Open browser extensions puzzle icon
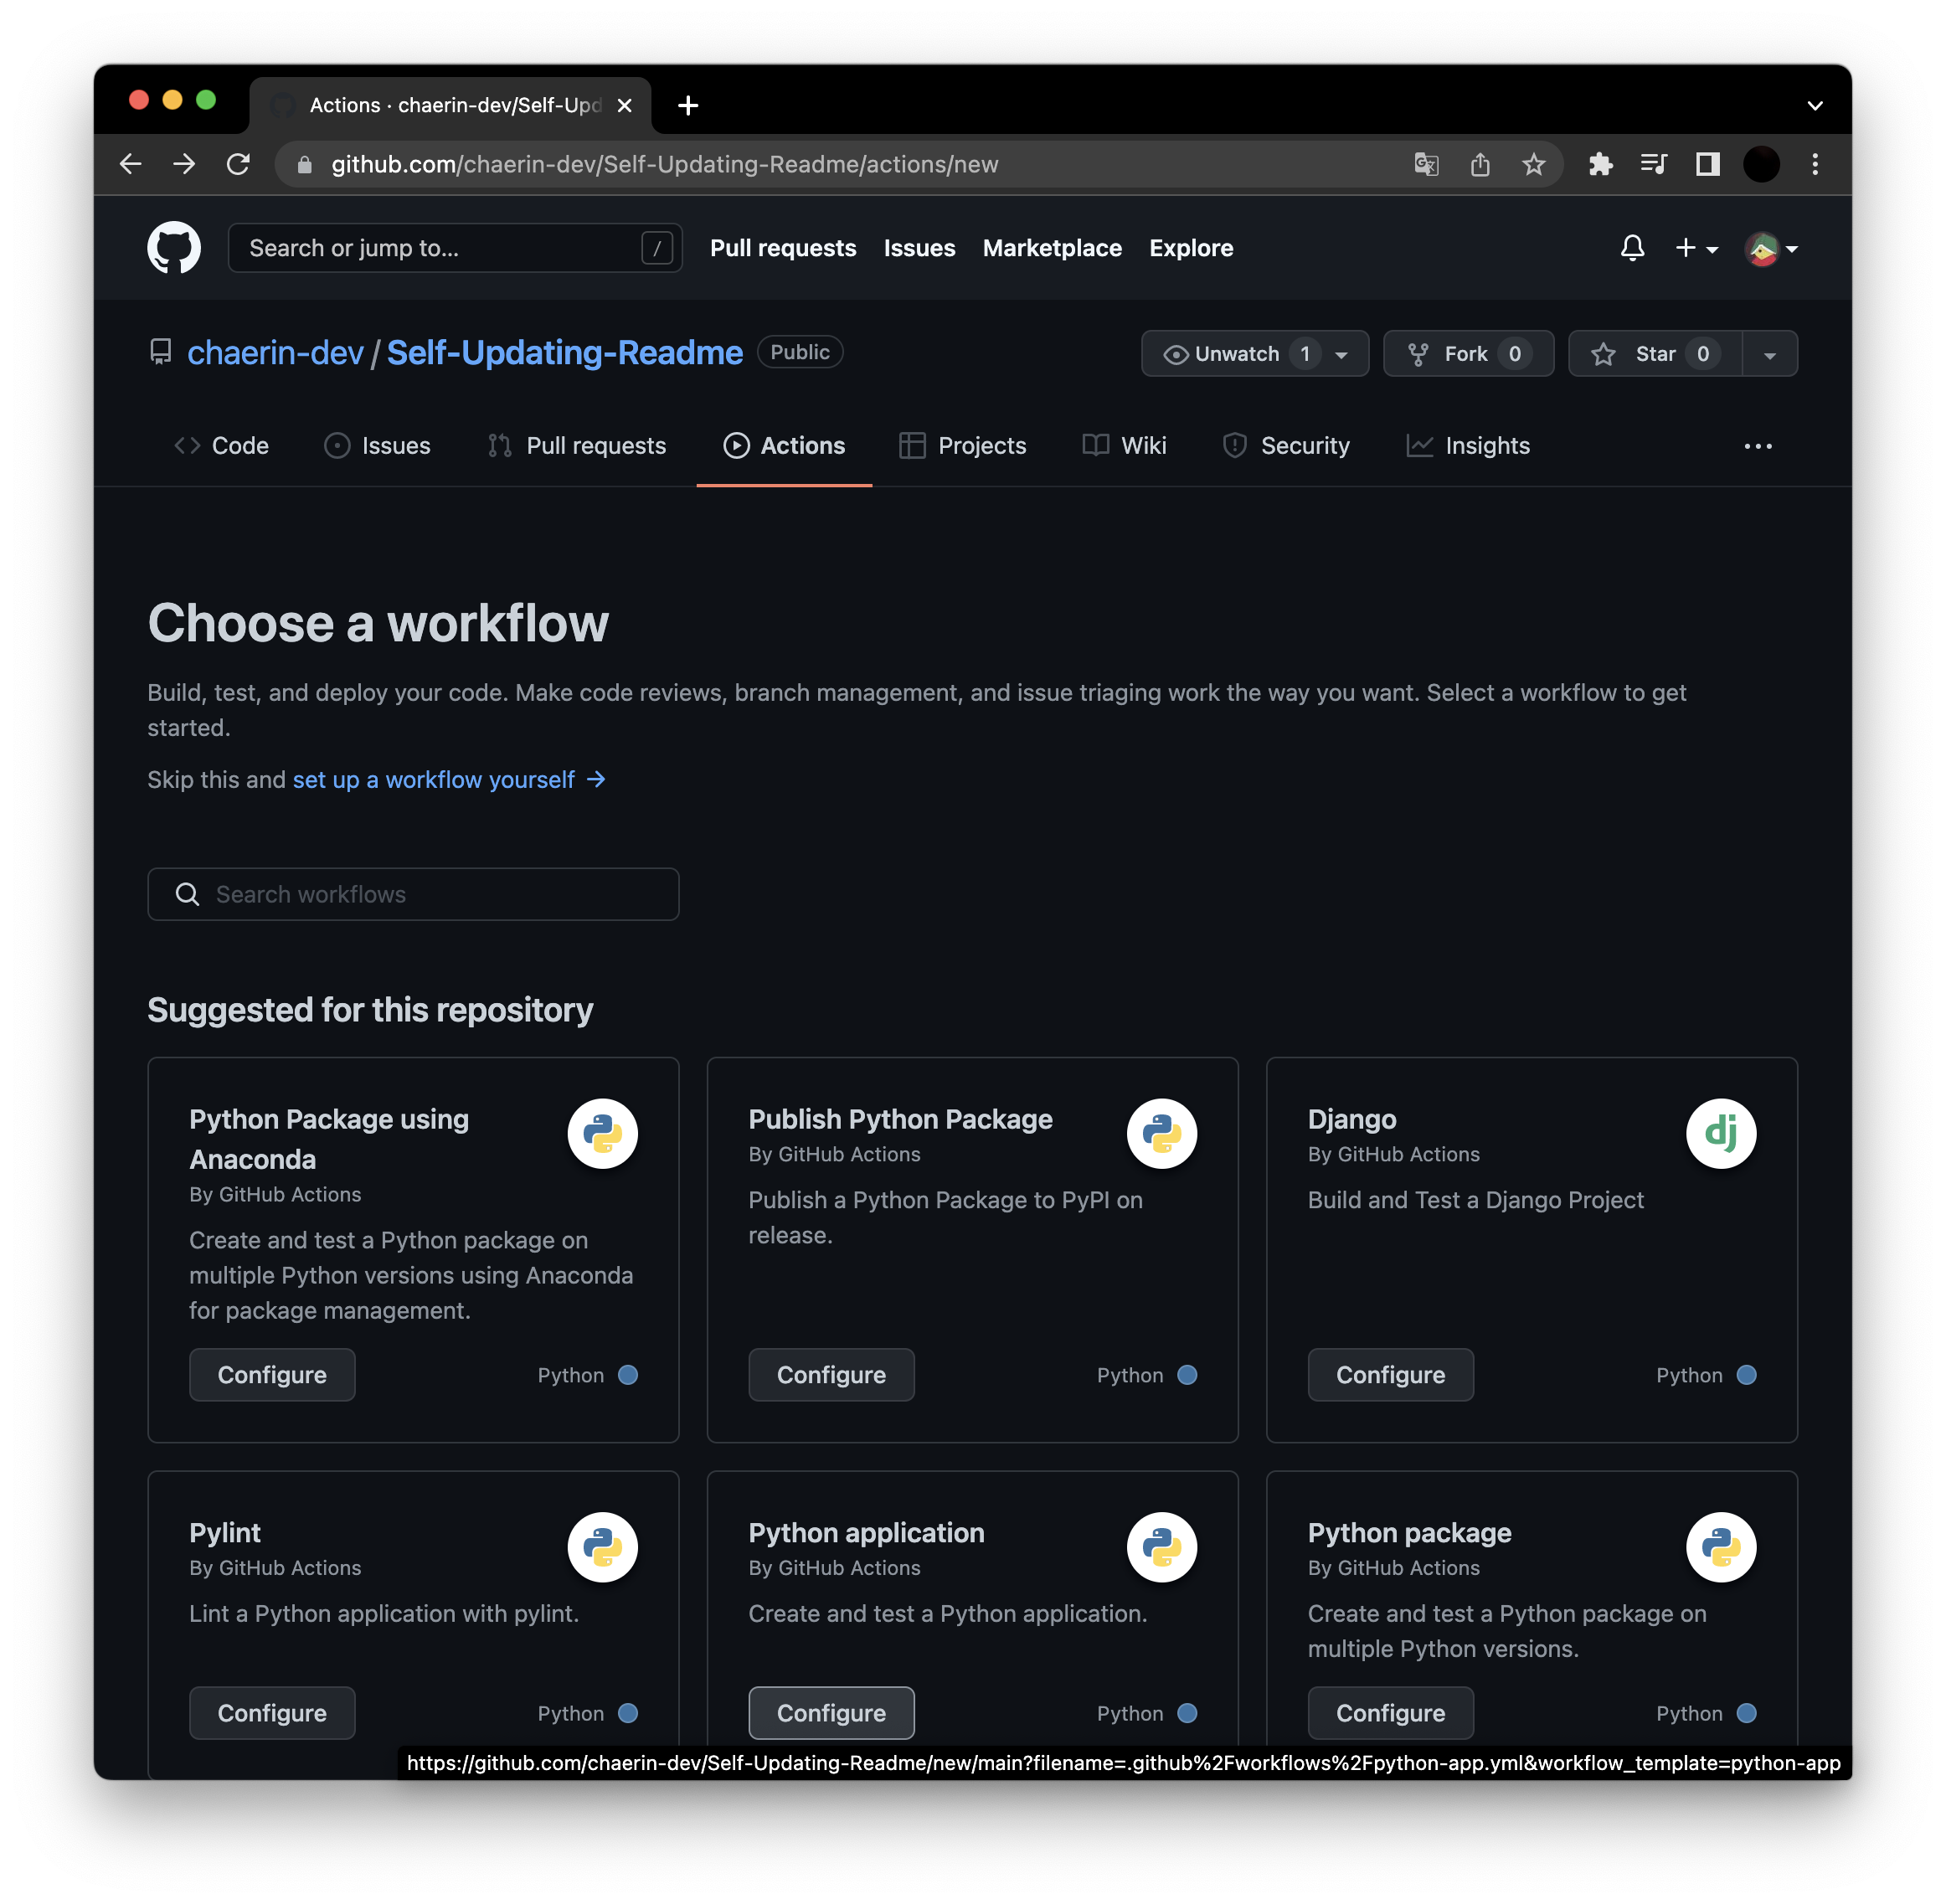 click(x=1600, y=164)
